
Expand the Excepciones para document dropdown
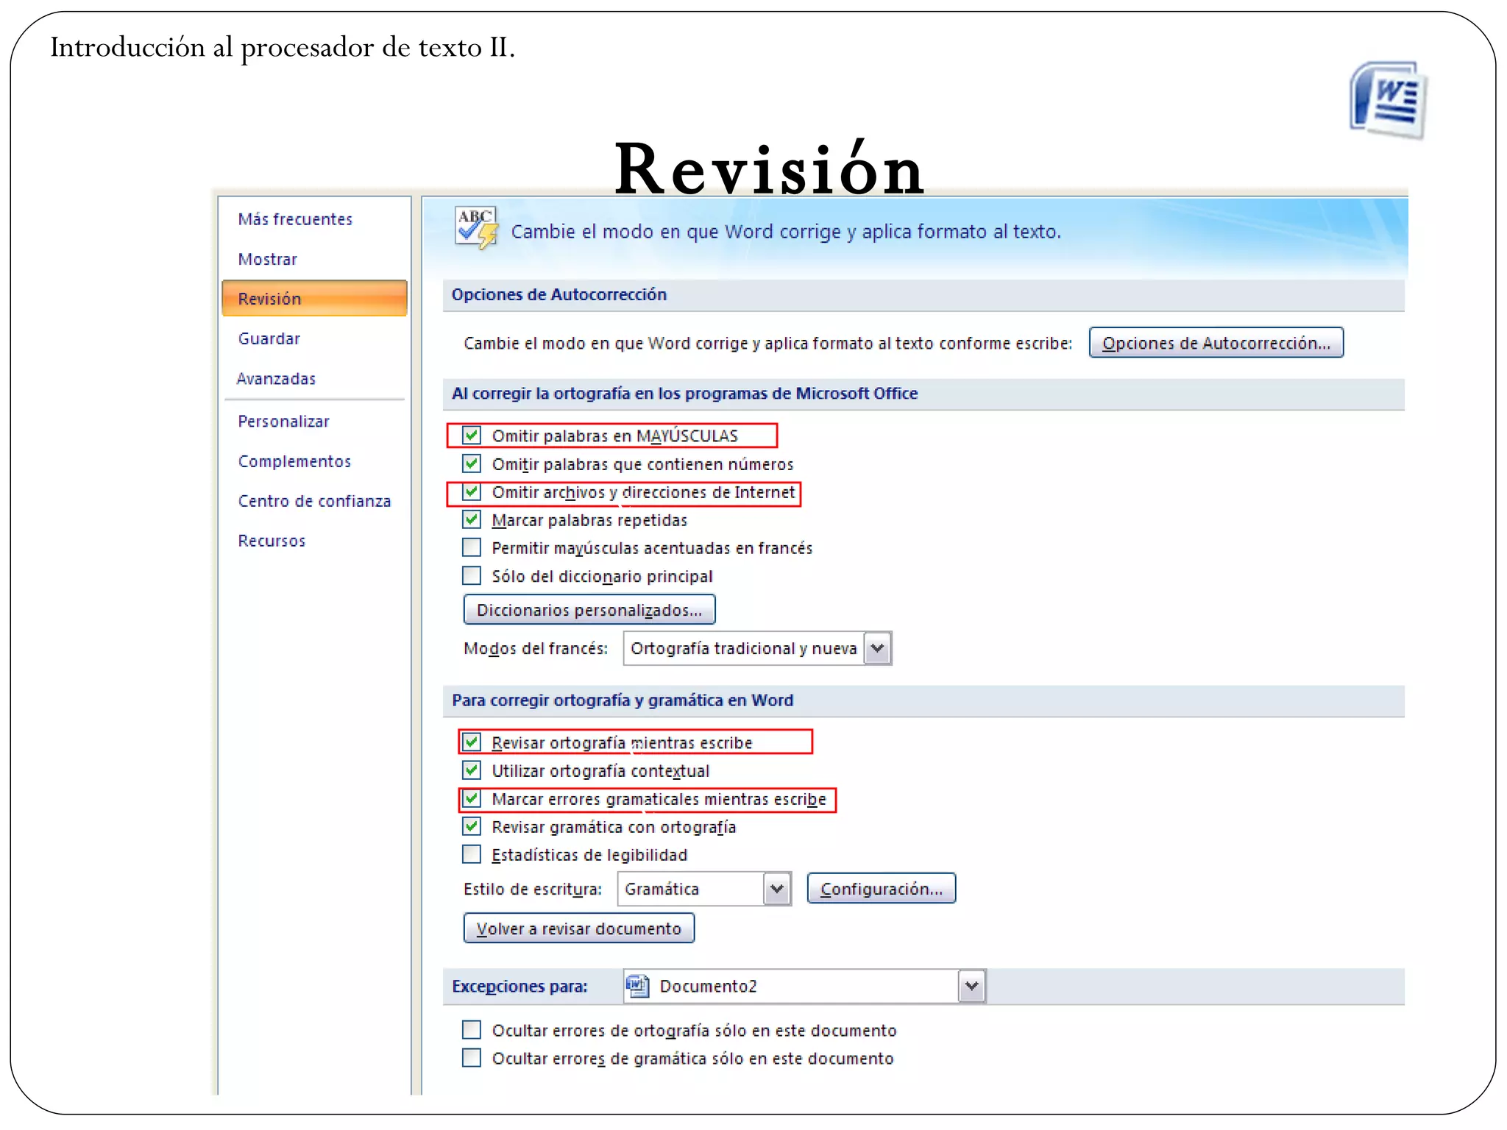(x=971, y=986)
